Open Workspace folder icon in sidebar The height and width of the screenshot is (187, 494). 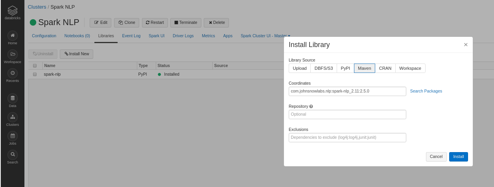pos(13,54)
